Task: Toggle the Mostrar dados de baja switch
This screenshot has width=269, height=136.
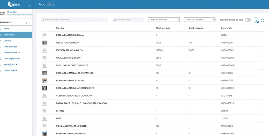Action: (x=248, y=20)
